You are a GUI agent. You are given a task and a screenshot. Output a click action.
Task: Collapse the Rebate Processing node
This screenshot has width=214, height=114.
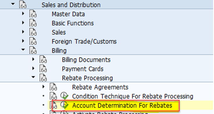point(33,77)
